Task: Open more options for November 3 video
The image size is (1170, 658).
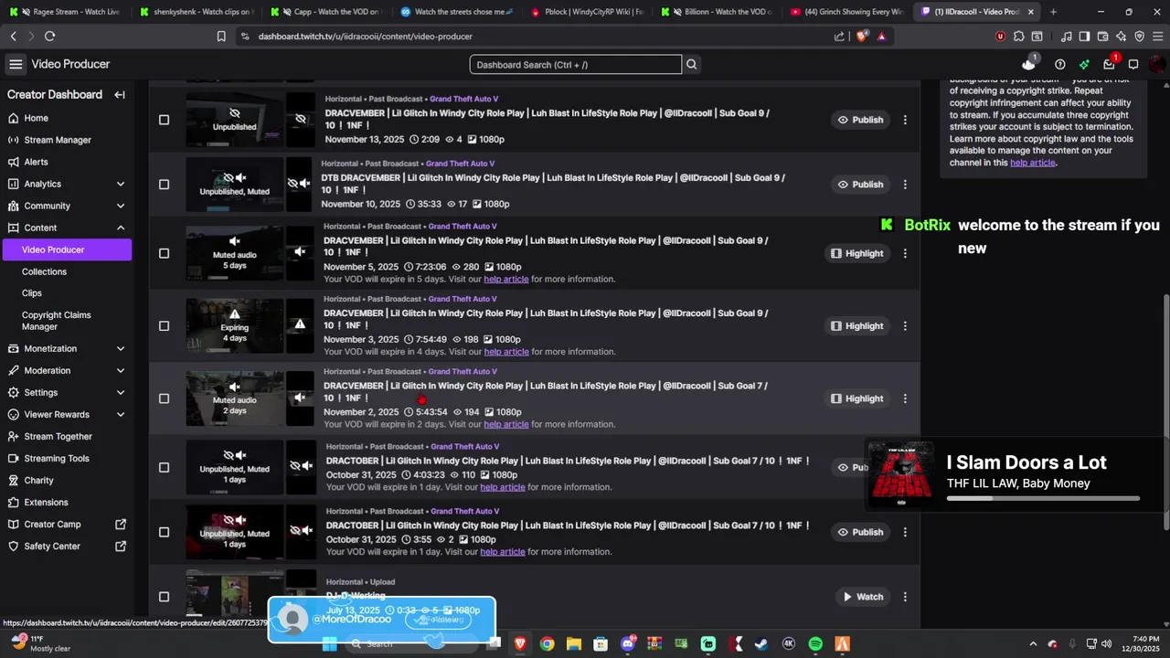Action: point(905,326)
